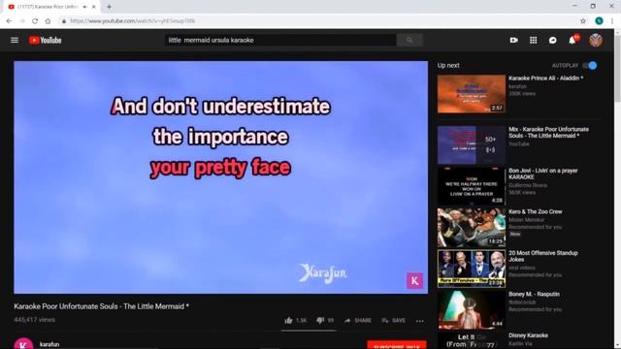Open the account avatar menu
Screen dimensions: 621x349
595,40
